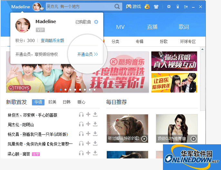Download 周杰伦 - 阳明山
The image size is (221, 170).
(95, 124)
